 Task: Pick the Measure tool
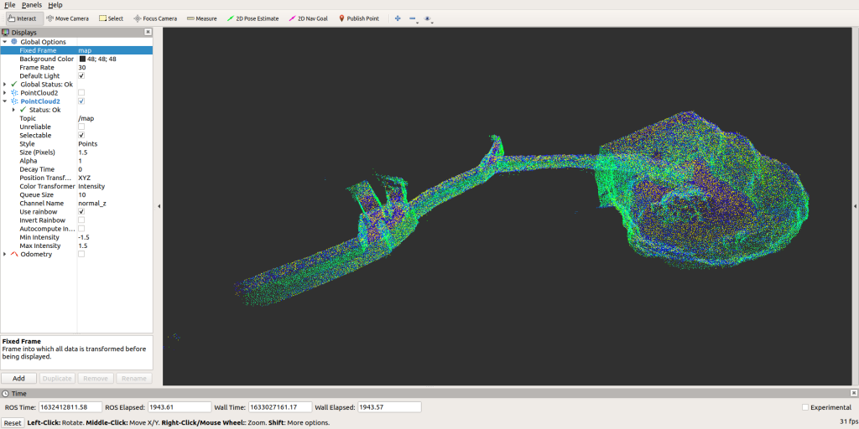201,18
